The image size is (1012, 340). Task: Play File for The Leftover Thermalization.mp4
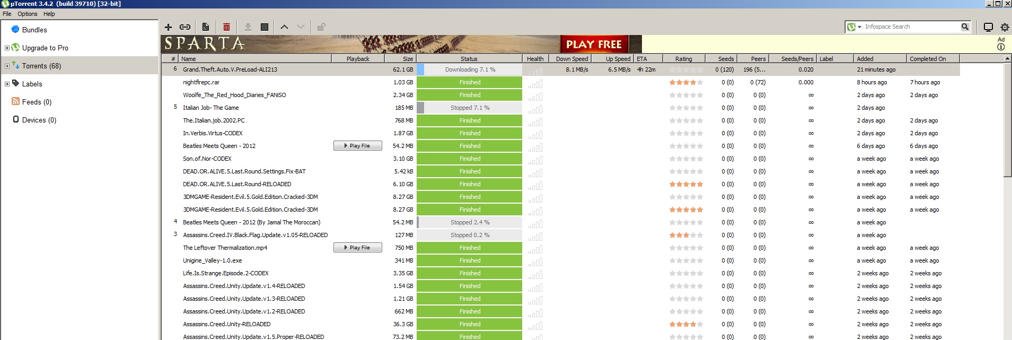pos(358,248)
